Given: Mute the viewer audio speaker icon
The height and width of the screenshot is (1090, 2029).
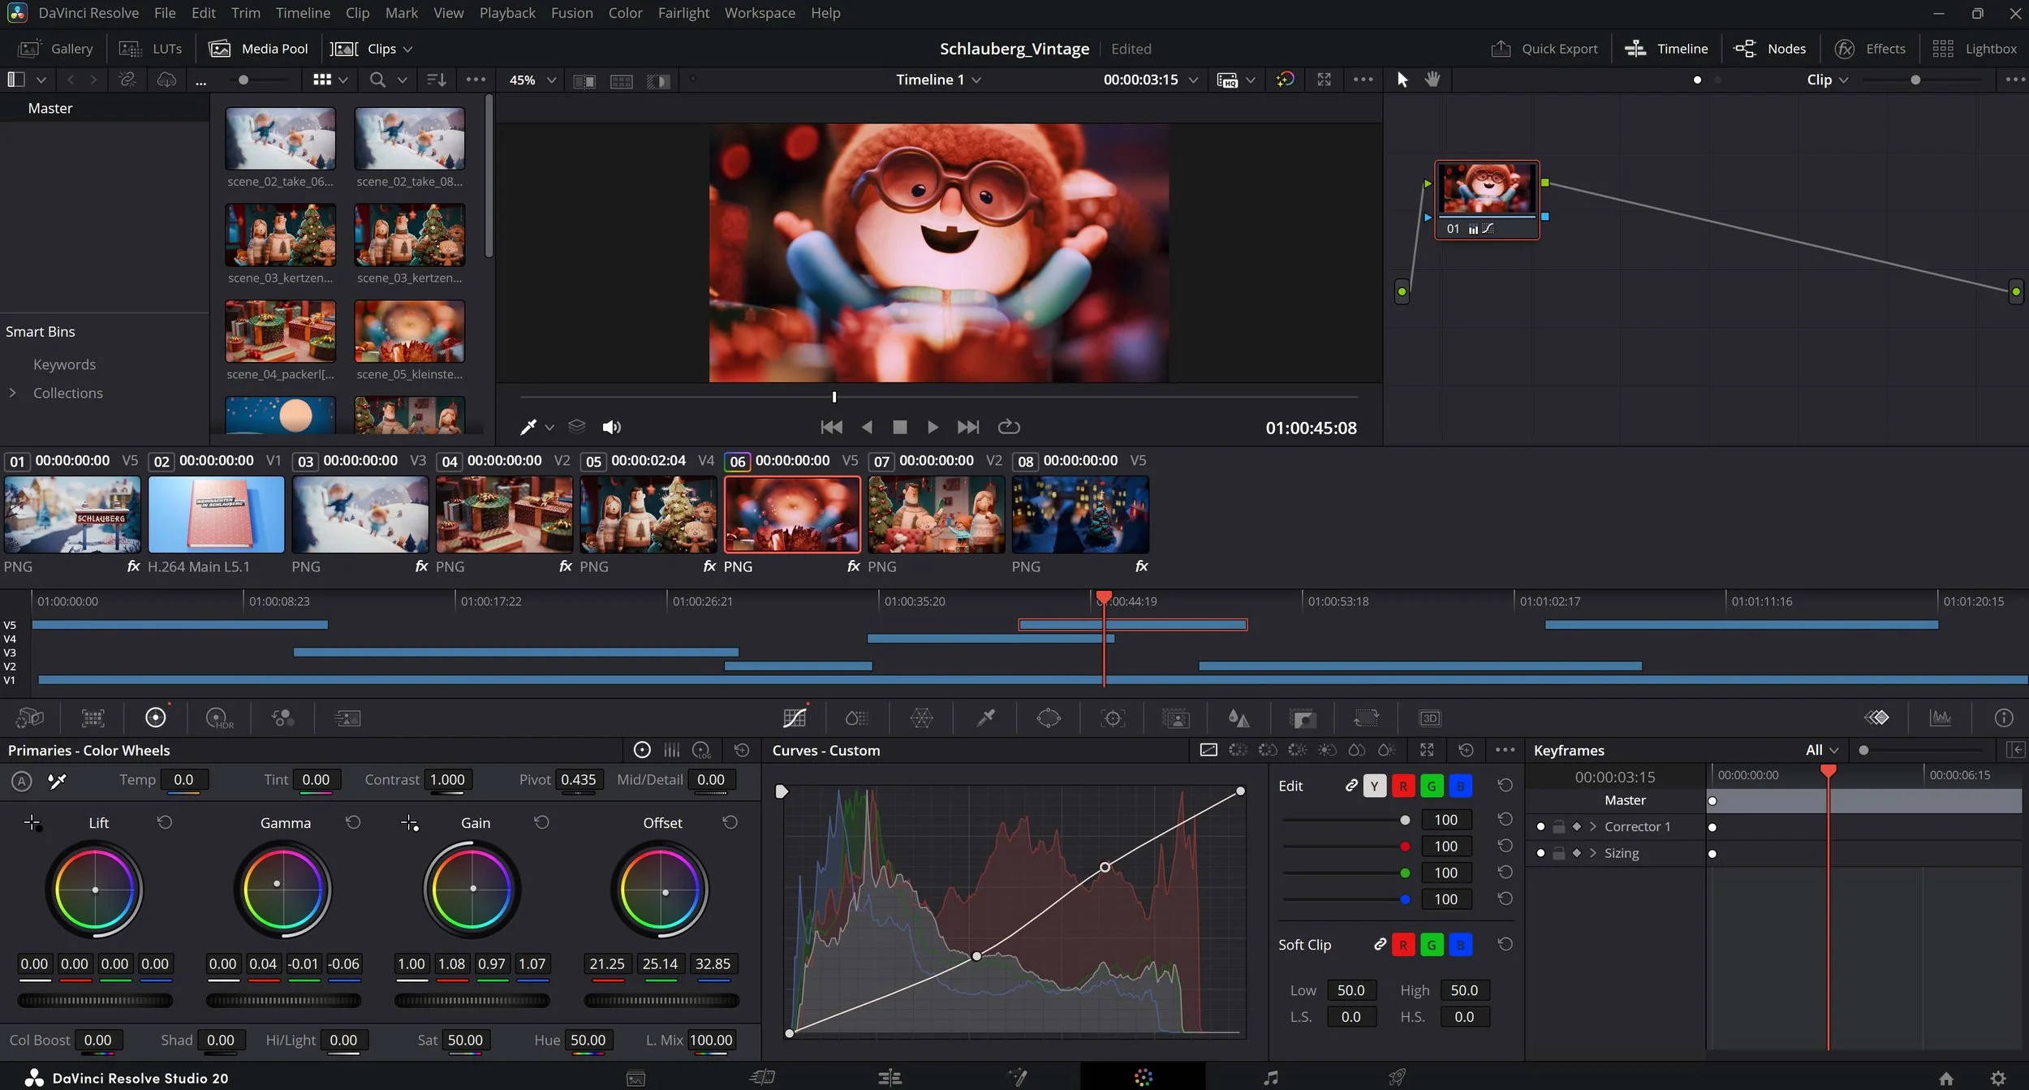Looking at the screenshot, I should coord(611,427).
